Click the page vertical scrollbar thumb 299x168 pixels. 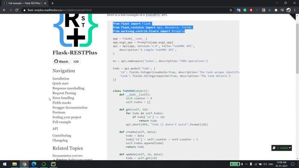[x=297, y=49]
